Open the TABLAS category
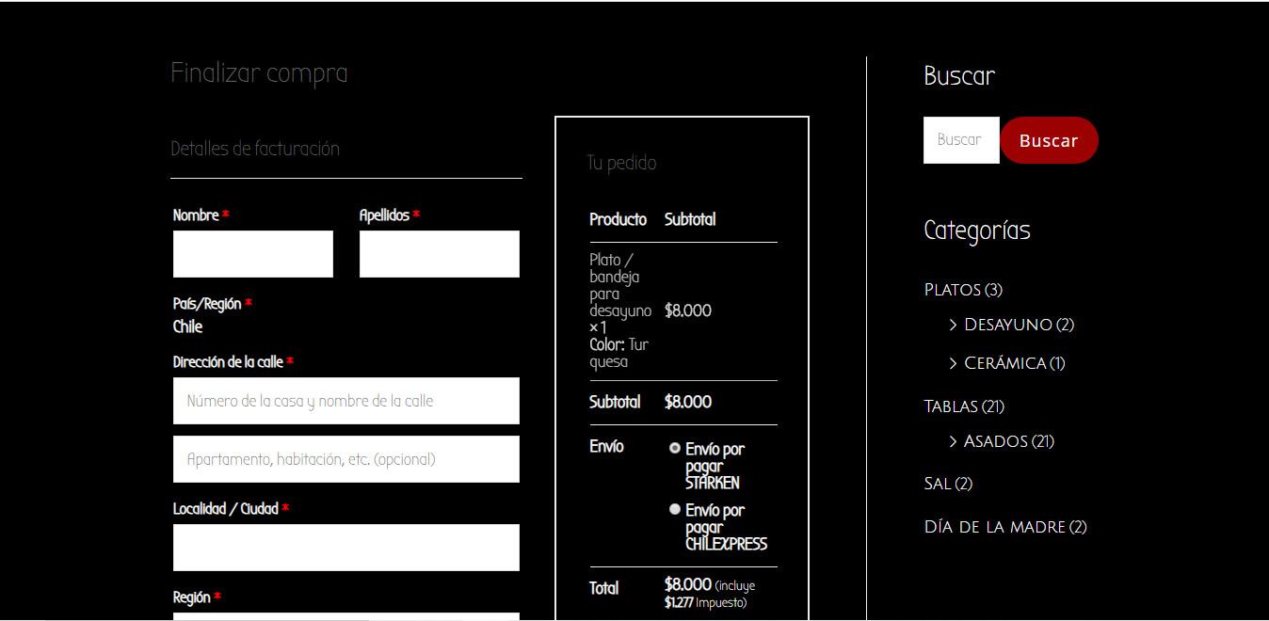 click(x=952, y=406)
